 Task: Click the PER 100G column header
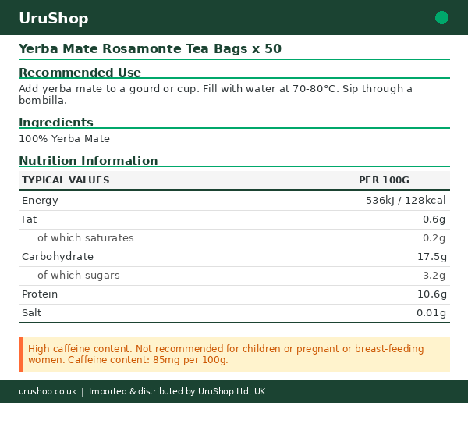(x=384, y=180)
